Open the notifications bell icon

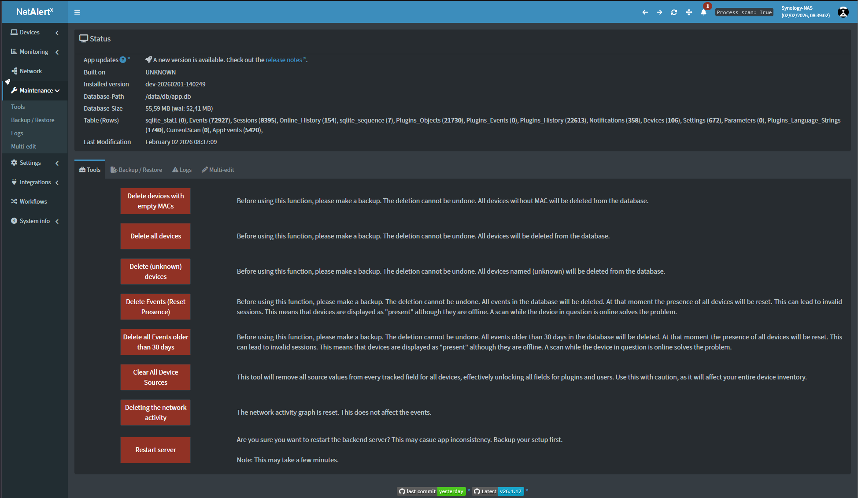pyautogui.click(x=703, y=12)
